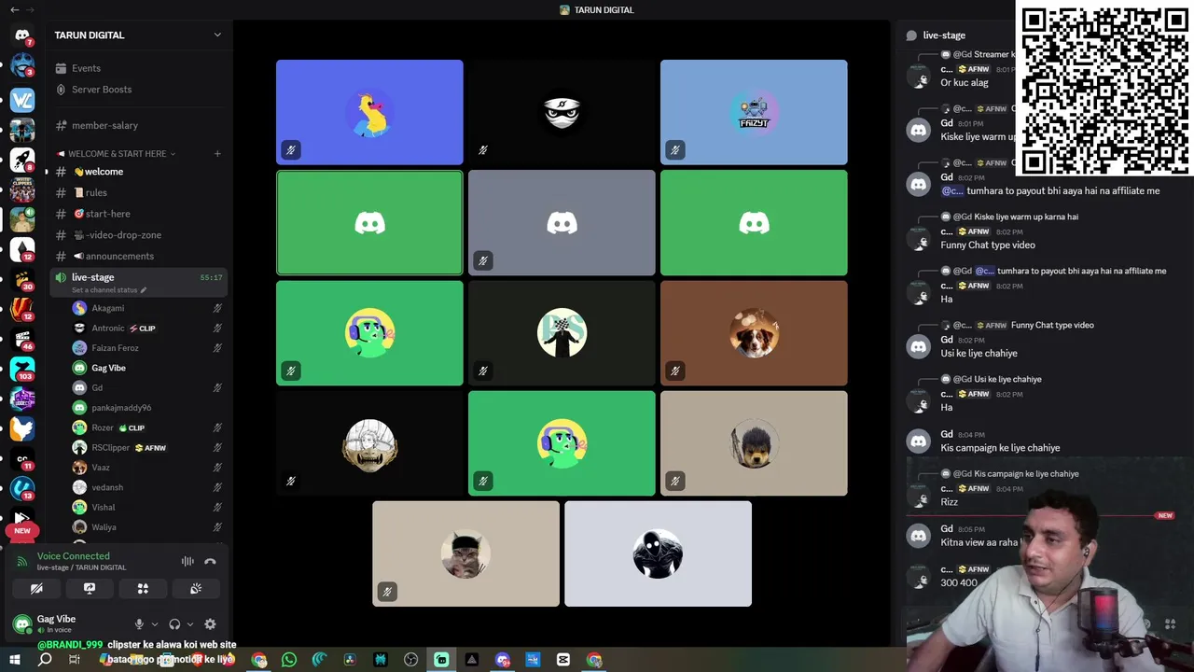Select RSClipper in participant list
1194x672 pixels.
click(147, 448)
